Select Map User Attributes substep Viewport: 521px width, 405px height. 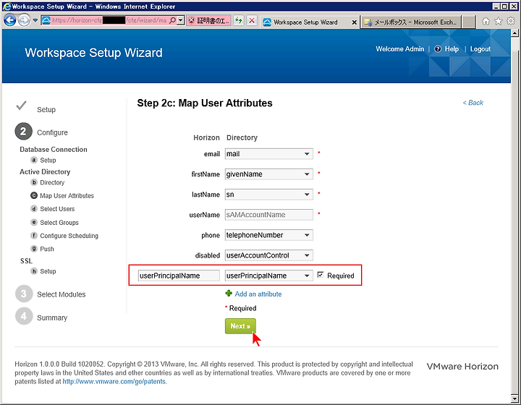pyautogui.click(x=67, y=196)
